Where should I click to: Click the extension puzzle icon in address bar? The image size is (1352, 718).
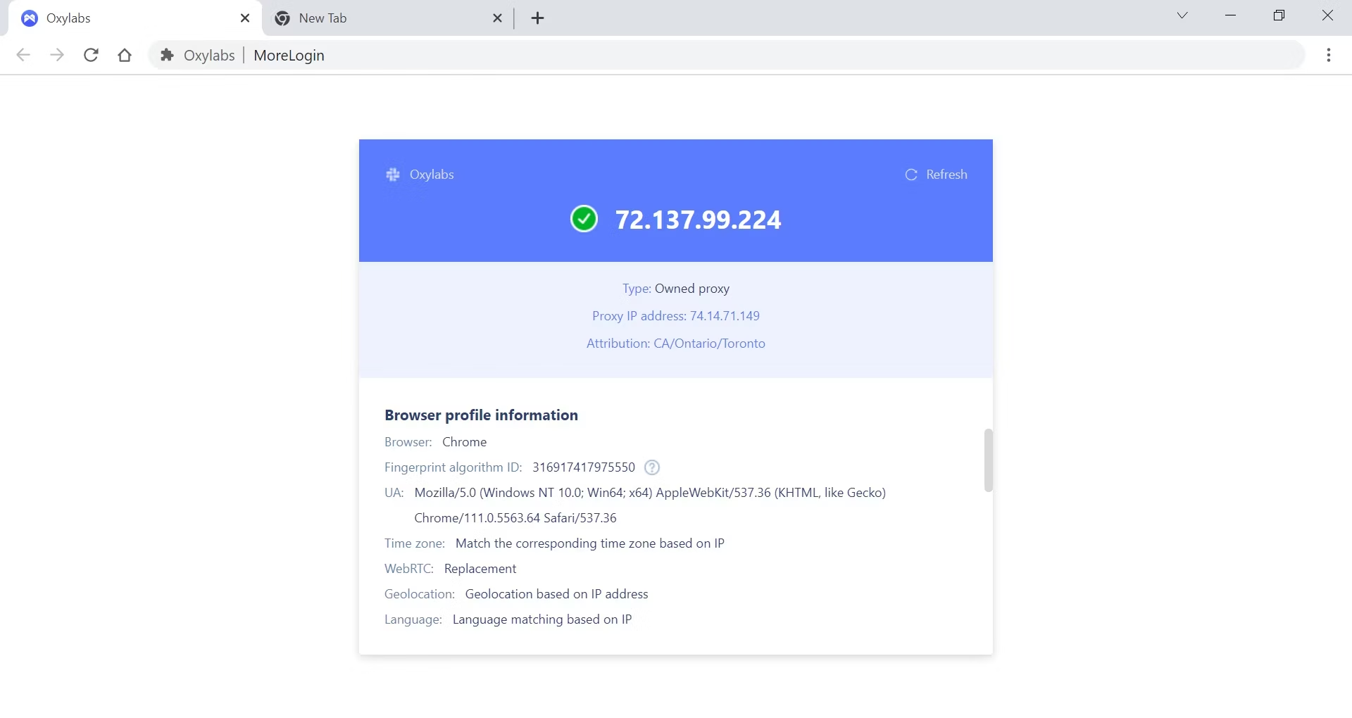pyautogui.click(x=167, y=55)
